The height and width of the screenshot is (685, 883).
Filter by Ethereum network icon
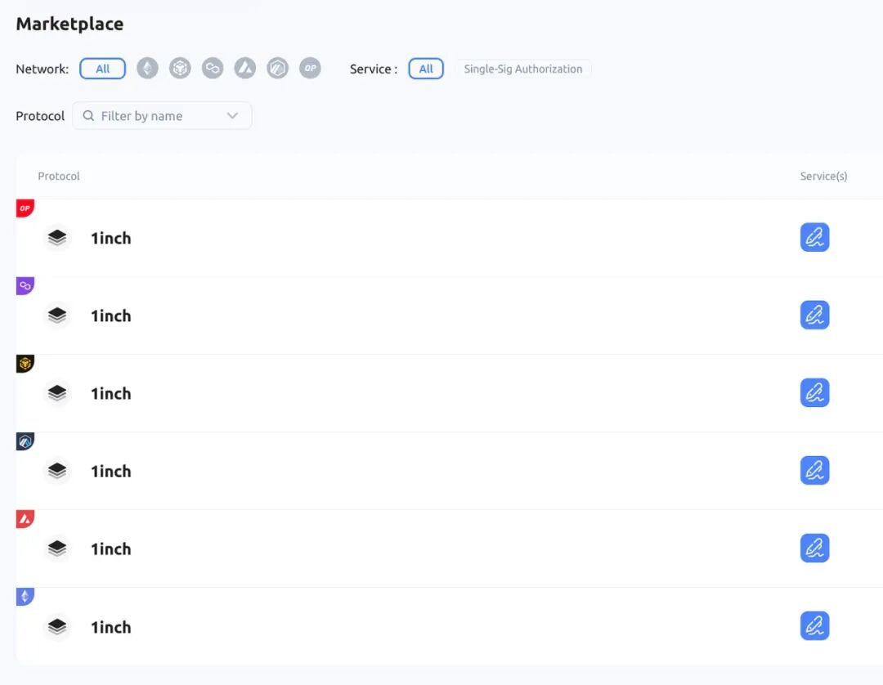click(x=147, y=68)
